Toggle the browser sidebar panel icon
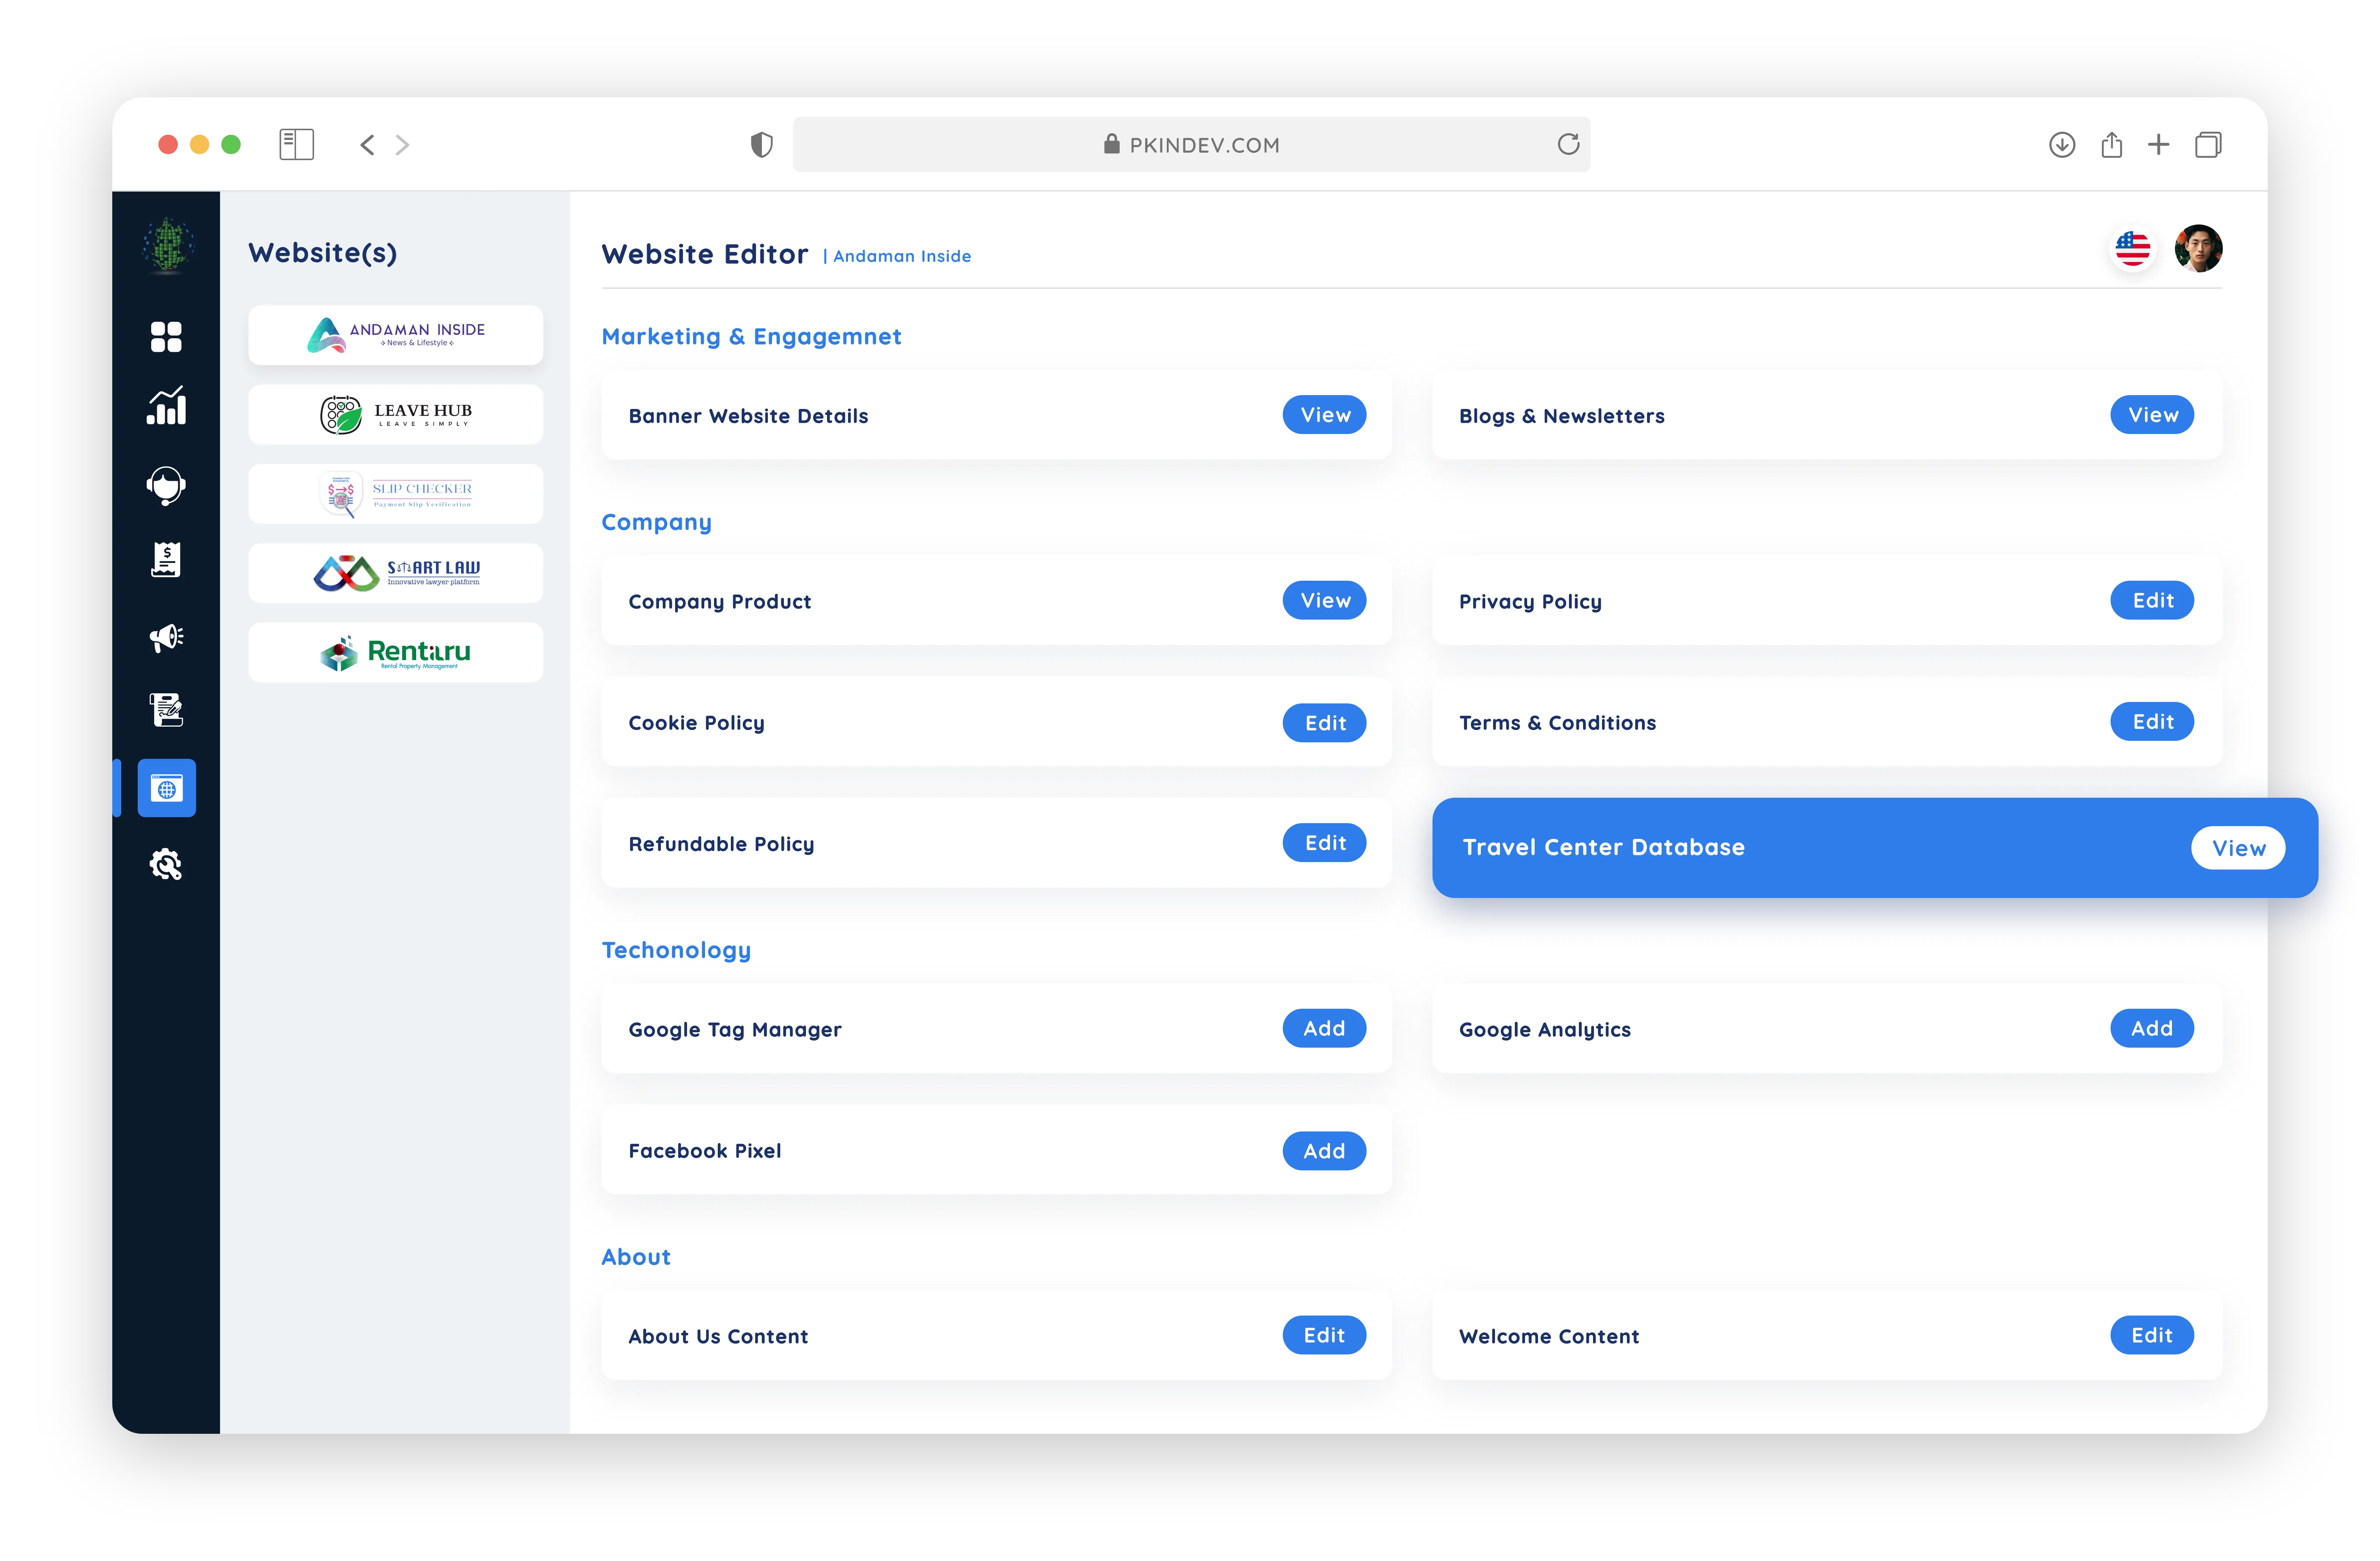2380x1561 pixels. pos(296,145)
